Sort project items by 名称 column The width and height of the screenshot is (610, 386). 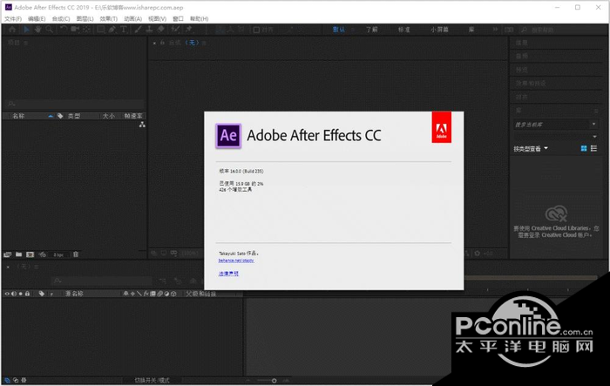click(x=18, y=116)
